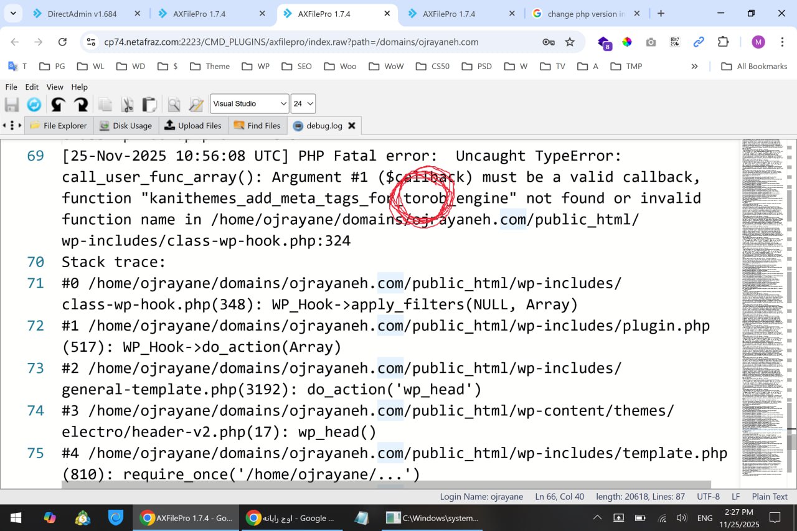Open the font size 24 dropdown
The height and width of the screenshot is (531, 797).
[x=303, y=104]
